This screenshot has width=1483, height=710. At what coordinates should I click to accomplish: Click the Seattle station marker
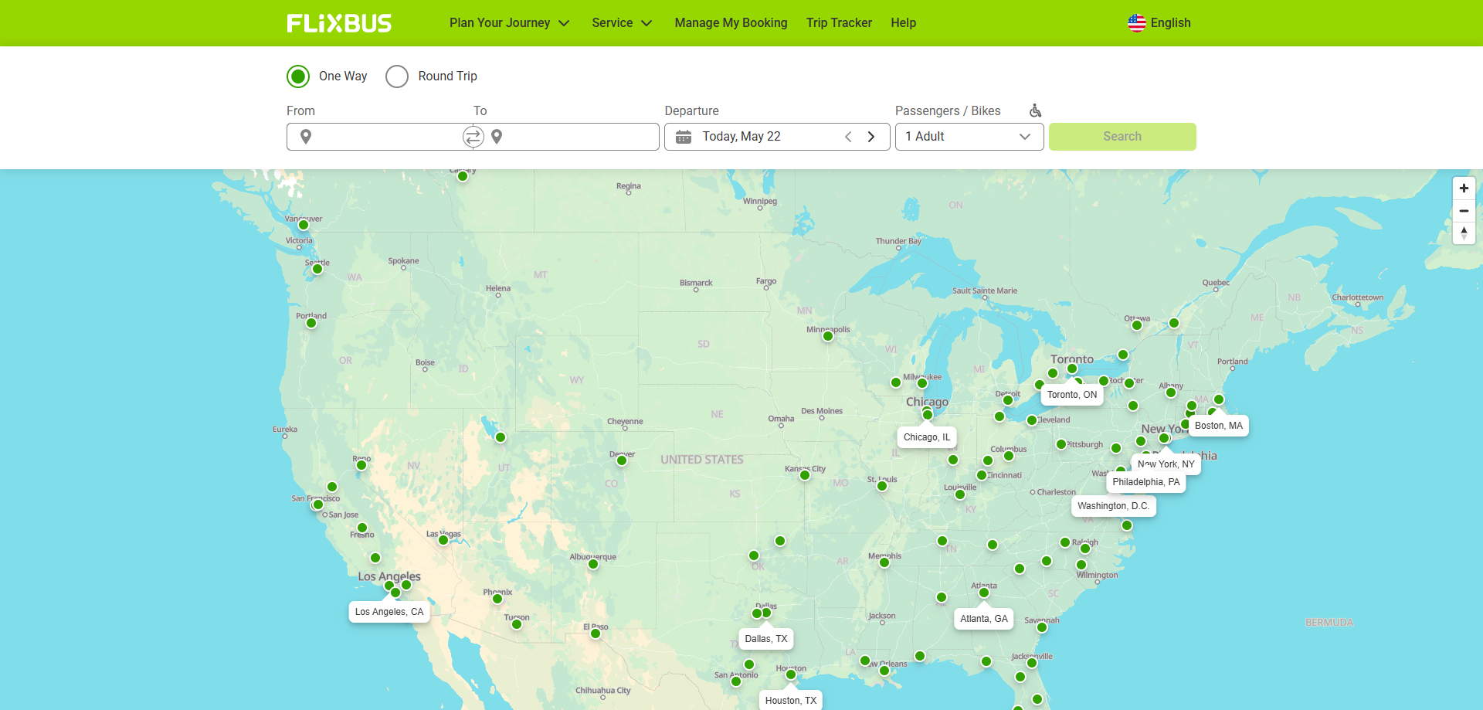[x=317, y=269]
